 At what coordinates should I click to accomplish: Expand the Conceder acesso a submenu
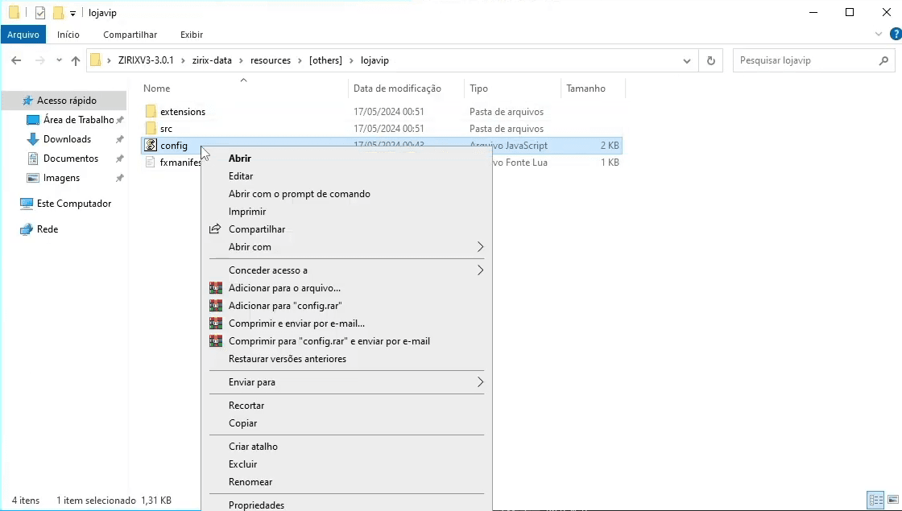click(346, 270)
